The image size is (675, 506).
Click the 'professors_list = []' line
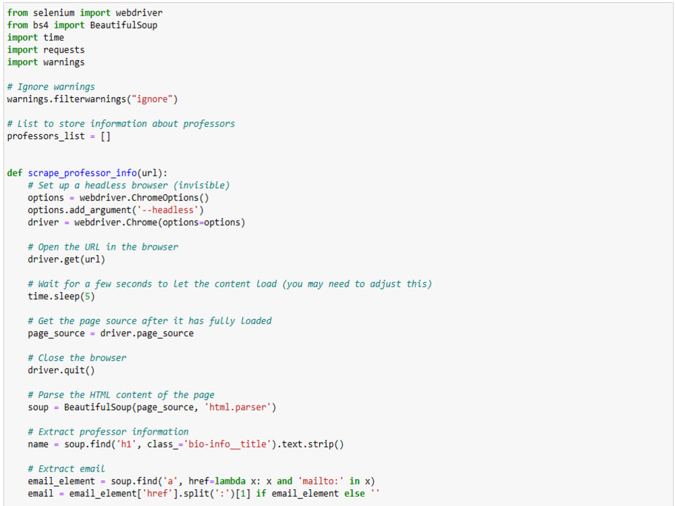59,136
